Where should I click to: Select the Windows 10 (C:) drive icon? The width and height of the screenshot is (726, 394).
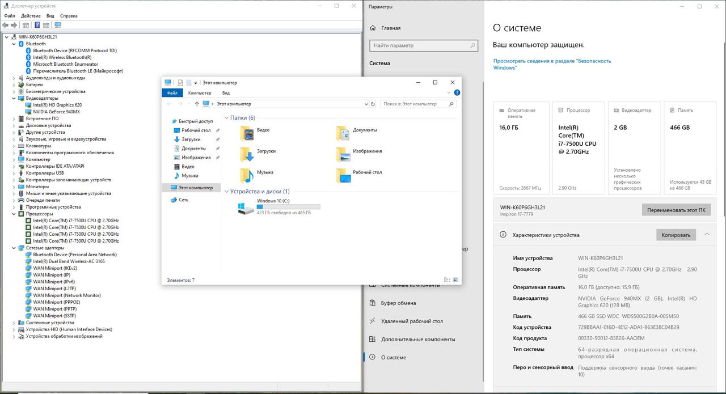[x=246, y=207]
